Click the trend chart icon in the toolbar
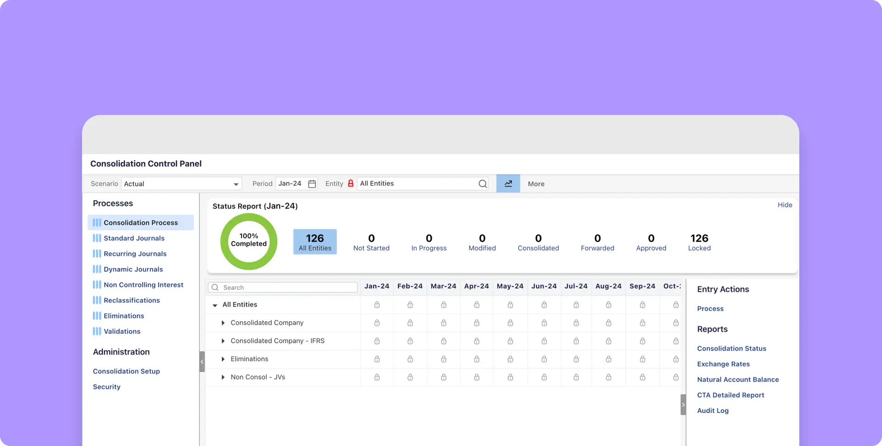This screenshot has width=882, height=446. coord(508,184)
